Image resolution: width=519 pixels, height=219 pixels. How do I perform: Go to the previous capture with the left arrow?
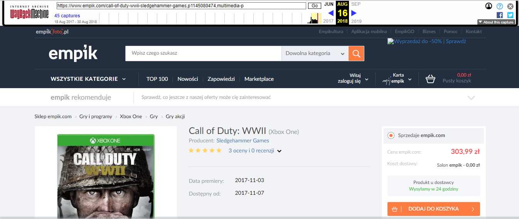click(330, 13)
